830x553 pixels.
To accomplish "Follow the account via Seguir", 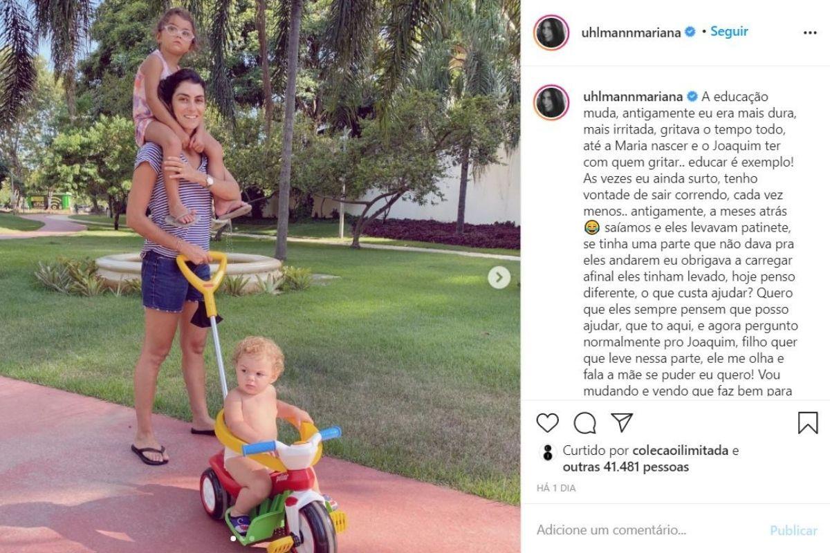I will pyautogui.click(x=729, y=32).
